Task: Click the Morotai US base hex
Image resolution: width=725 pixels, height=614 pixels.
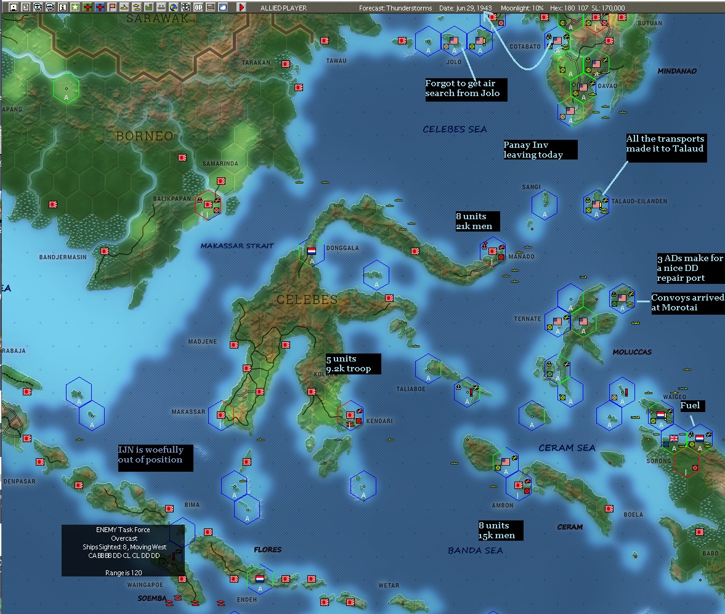Action: 622,299
